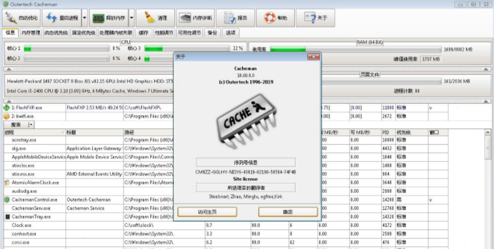Open the 释放内存 dropdown arrow
Screen dimensions: 494x249
(132, 18)
